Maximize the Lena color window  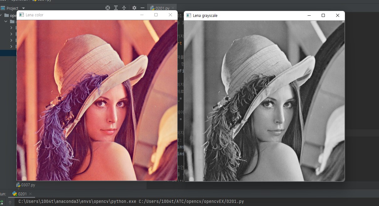(x=156, y=15)
